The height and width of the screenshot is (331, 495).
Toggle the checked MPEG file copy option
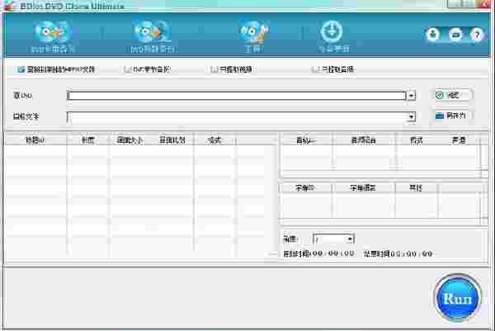click(21, 69)
